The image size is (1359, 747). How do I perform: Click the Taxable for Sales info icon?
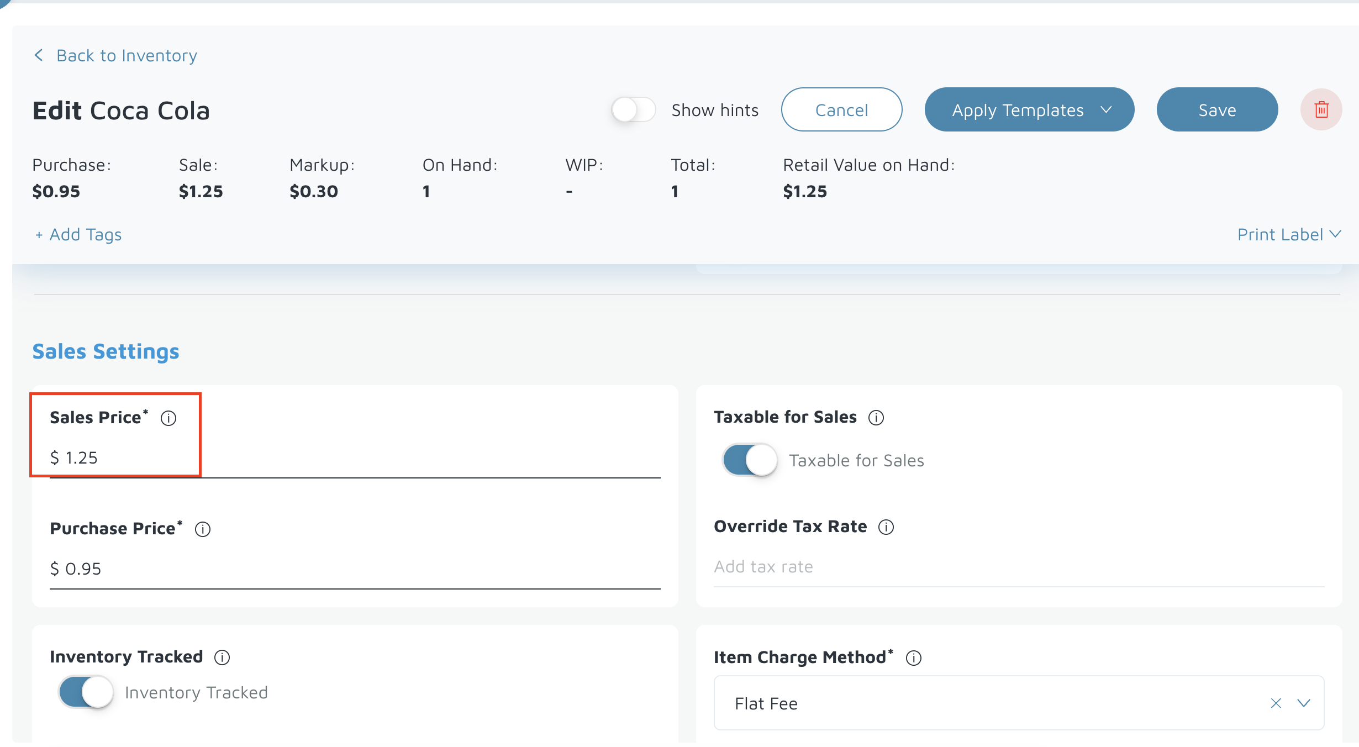tap(876, 418)
